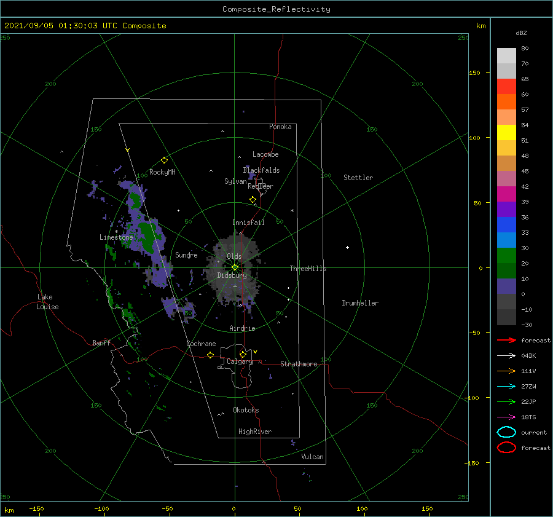Click the green radar echo near Limestone
This screenshot has width=553, height=517.
coord(147,236)
